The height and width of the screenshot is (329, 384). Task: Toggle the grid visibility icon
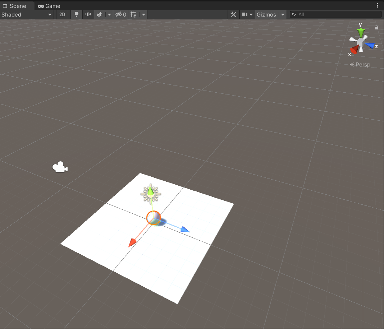click(x=133, y=14)
